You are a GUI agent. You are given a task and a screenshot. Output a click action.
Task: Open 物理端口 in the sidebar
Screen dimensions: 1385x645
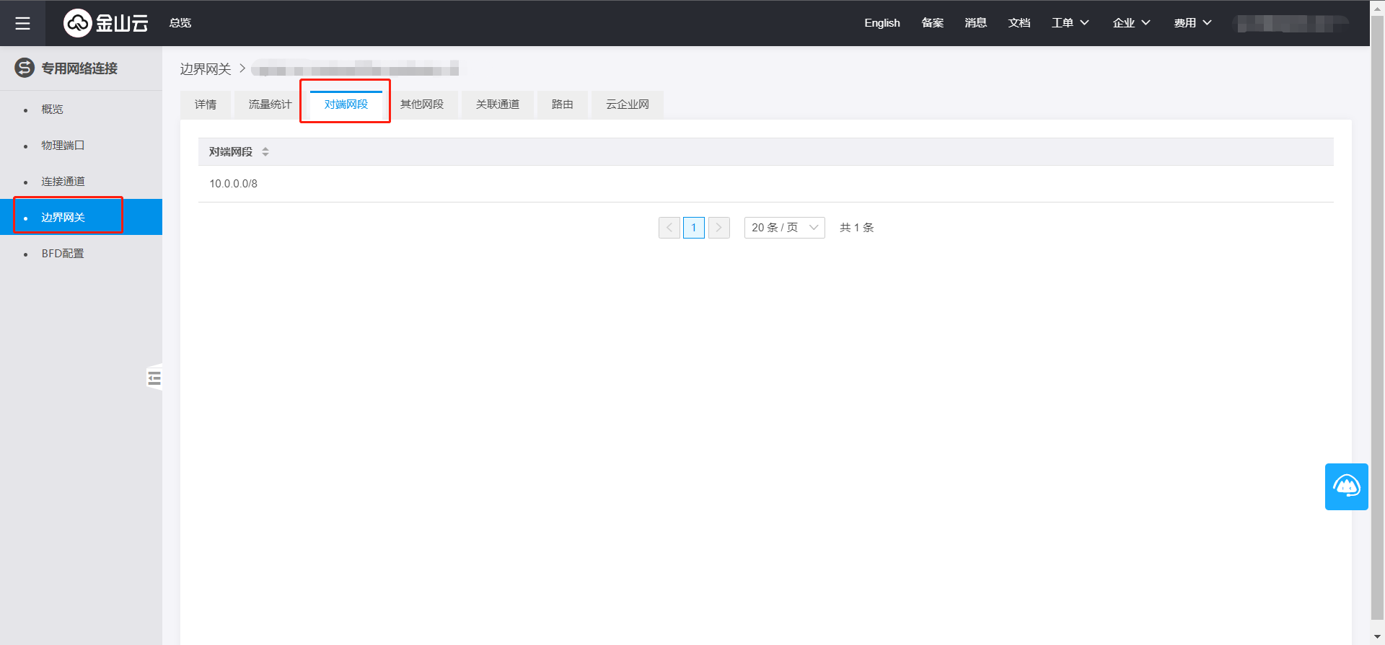(81, 145)
